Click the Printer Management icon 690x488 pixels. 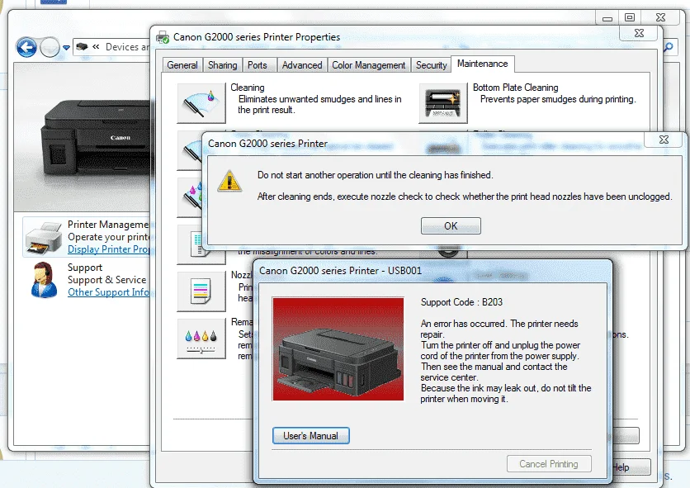[x=44, y=239]
